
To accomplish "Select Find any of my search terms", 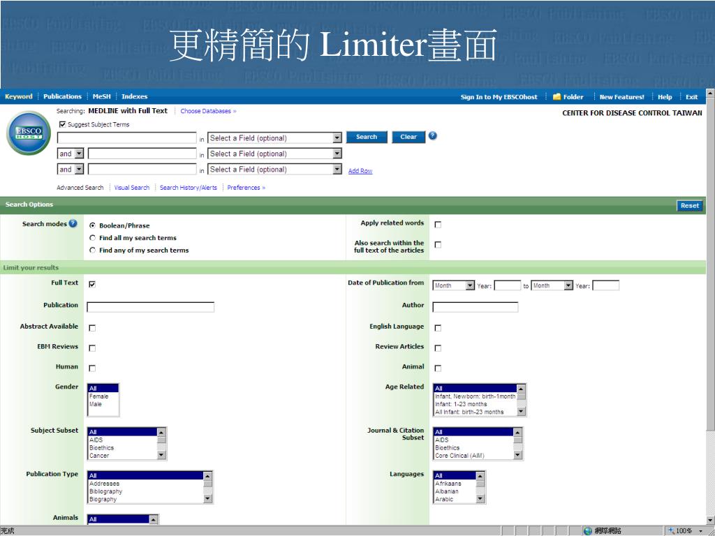I will coord(93,251).
